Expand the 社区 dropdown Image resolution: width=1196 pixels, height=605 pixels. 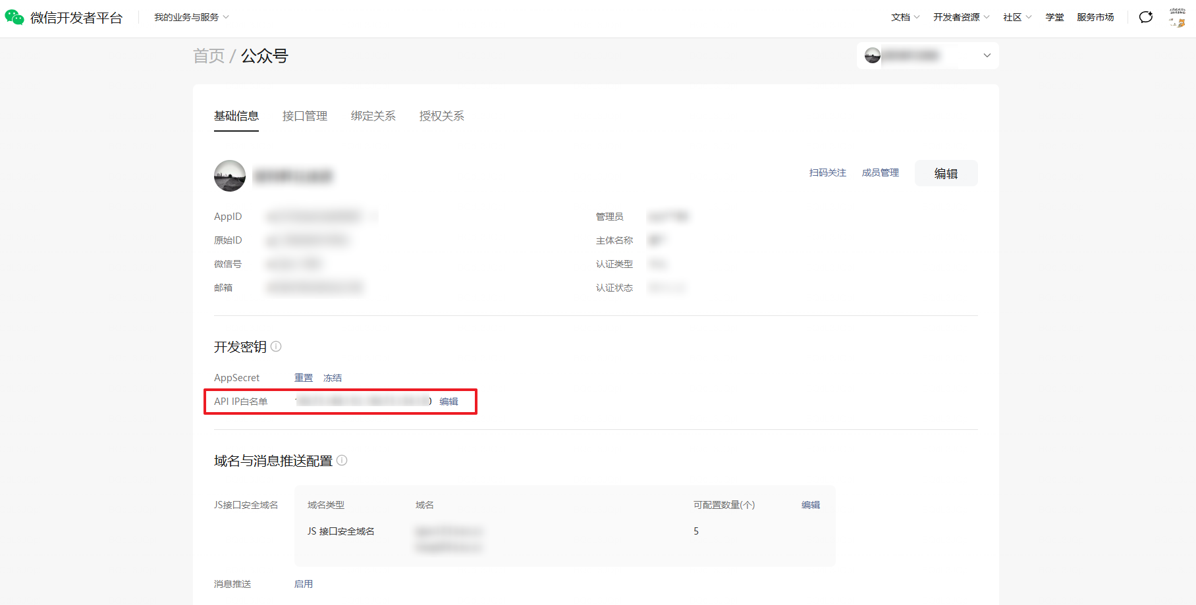point(1018,17)
